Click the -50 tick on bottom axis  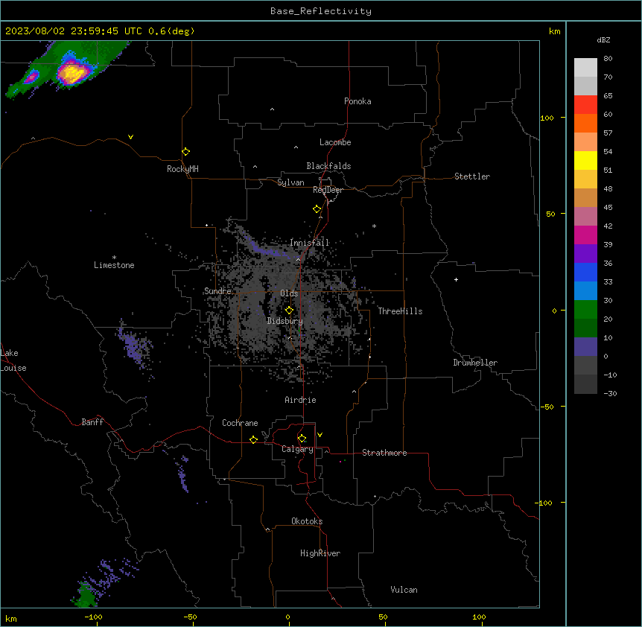pyautogui.click(x=190, y=617)
